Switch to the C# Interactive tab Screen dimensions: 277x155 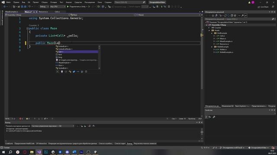click(41, 143)
